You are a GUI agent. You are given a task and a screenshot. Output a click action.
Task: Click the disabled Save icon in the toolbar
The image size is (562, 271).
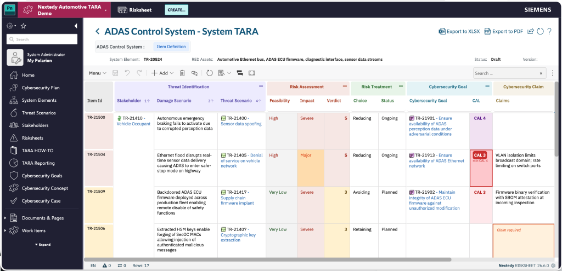115,73
